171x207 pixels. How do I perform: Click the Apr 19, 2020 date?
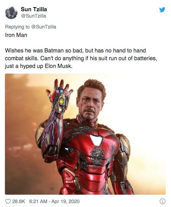65,201
